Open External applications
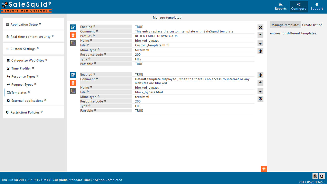Screen dimensions: 327x184 [x=27, y=101]
